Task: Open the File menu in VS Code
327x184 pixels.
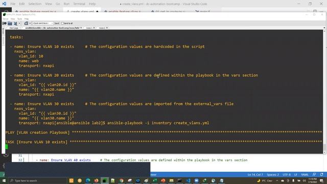Action: (x=13, y=4)
